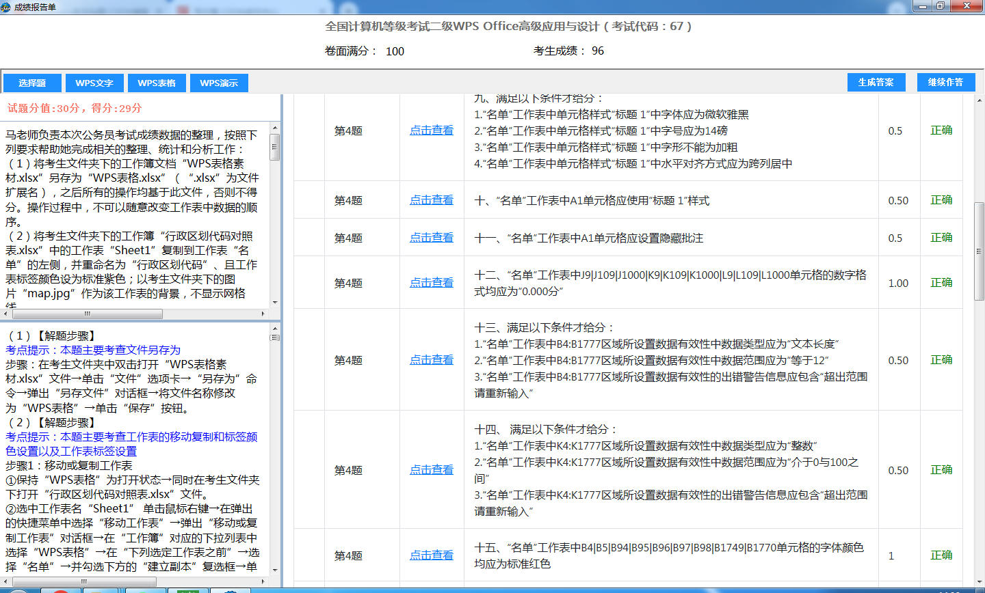Click blue hint about 工作表的移动复制和标签颜色
This screenshot has width=985, height=593.
click(131, 444)
